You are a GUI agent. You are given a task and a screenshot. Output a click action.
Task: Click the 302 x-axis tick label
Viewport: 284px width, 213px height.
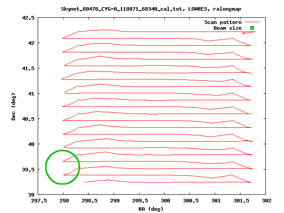pyautogui.click(x=267, y=201)
